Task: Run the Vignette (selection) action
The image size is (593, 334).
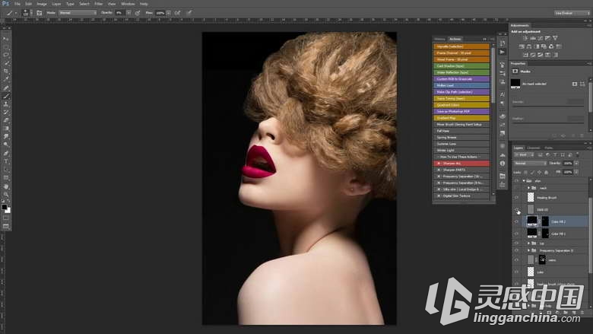Action: 461,46
